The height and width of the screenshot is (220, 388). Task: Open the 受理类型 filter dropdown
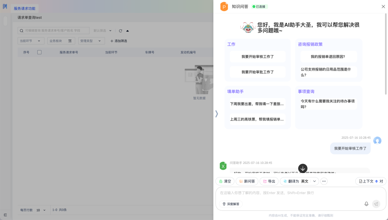point(91,41)
